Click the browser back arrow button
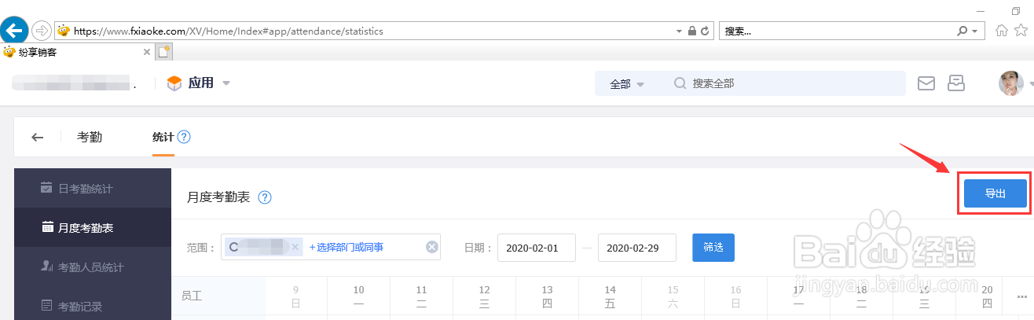This screenshot has width=1034, height=320. 13,31
